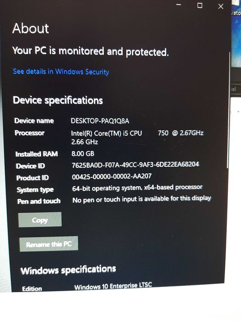Click the Intel Core i5 processor value
Image resolution: width=241 pixels, height=321 pixels.
pos(137,138)
